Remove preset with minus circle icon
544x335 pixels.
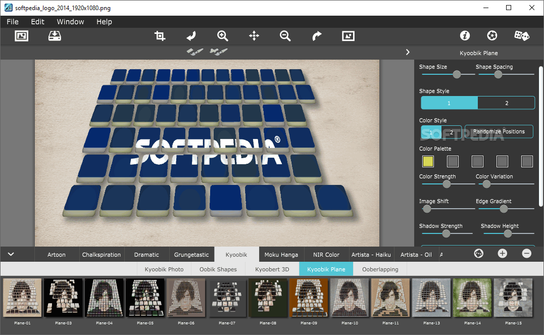tap(527, 254)
